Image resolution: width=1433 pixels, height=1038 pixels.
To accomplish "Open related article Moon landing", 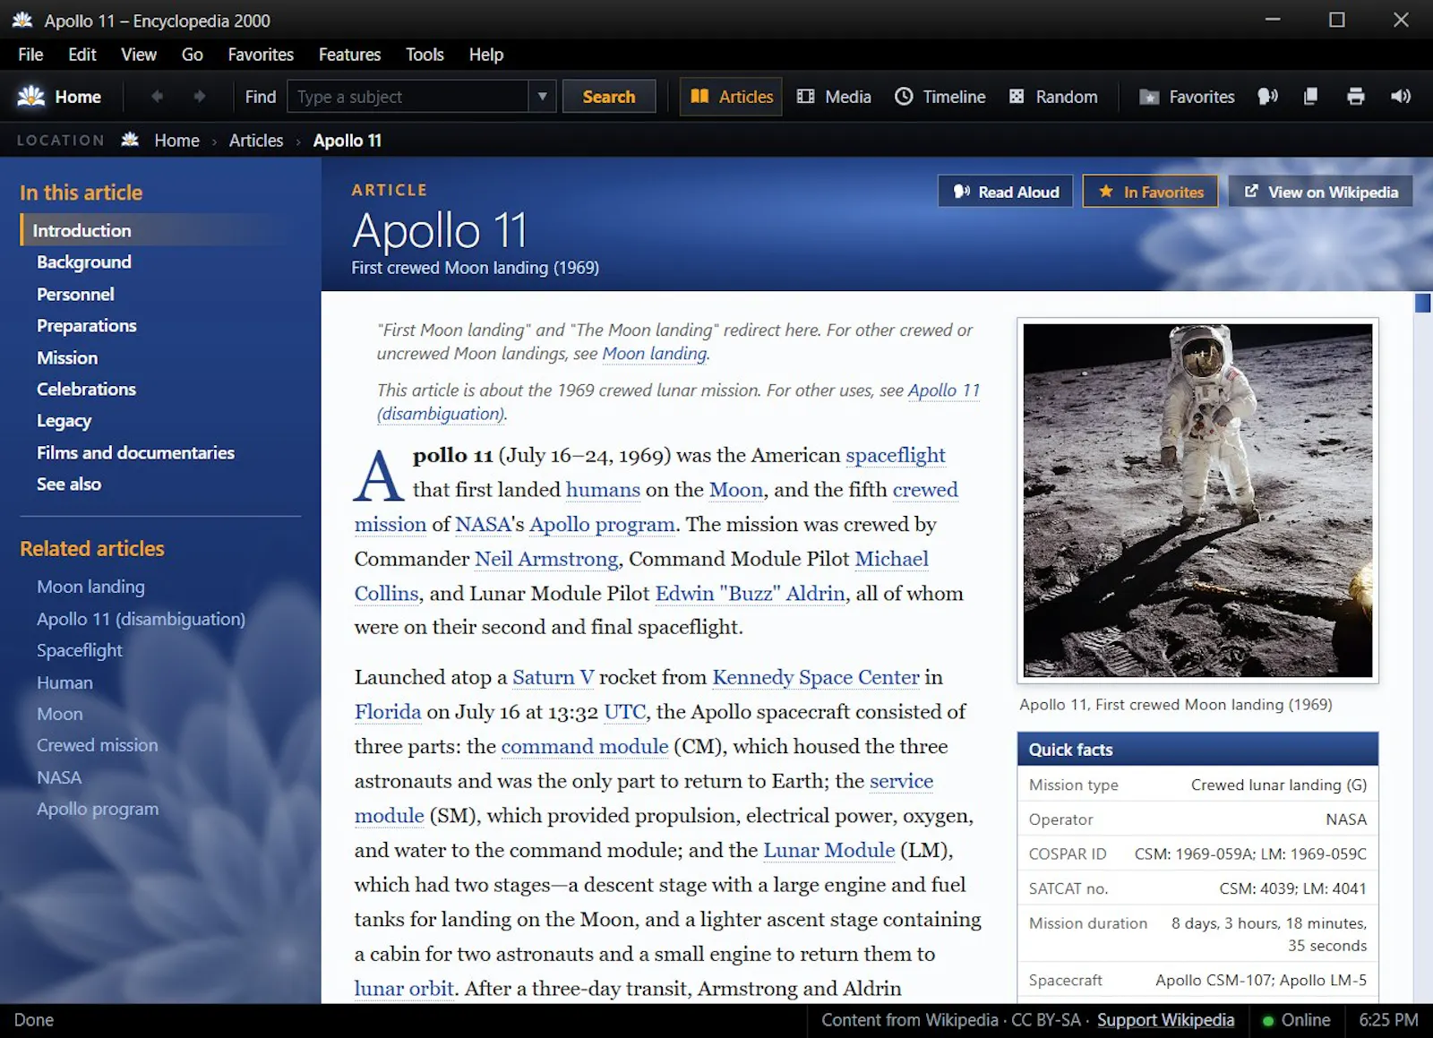I will [90, 587].
